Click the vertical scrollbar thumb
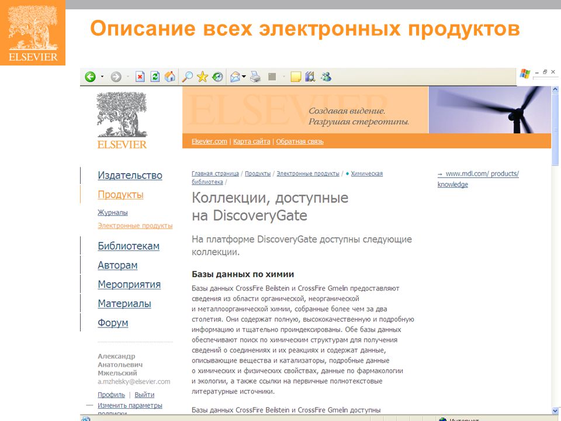Image resolution: width=561 pixels, height=421 pixels. 555,129
